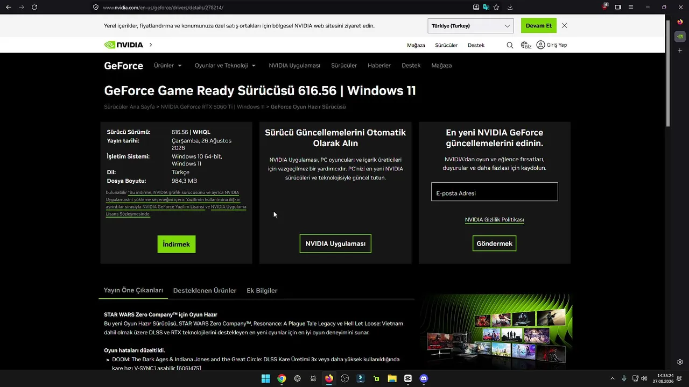The image size is (689, 387).
Task: Open the NVIDIA Gizlilik Politikası link
Action: (x=494, y=220)
